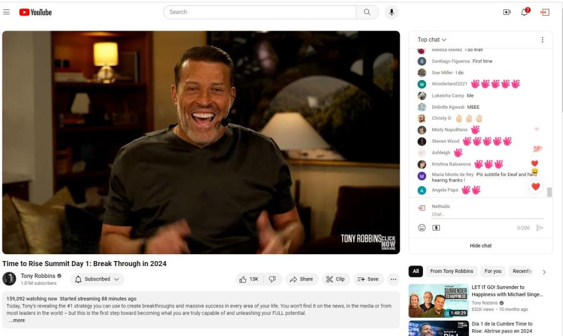Screen dimensions: 563x336
Task: Click the live chat scrollbar handle
Action: pyautogui.click(x=549, y=192)
